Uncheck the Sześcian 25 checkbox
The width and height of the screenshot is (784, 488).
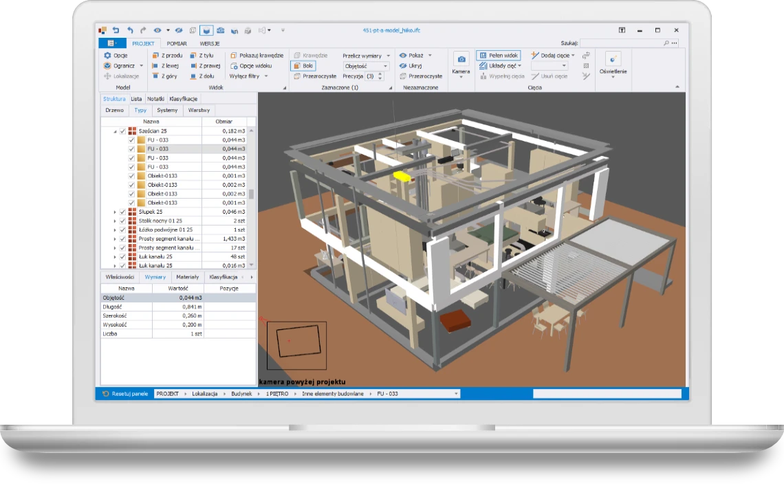(x=122, y=131)
